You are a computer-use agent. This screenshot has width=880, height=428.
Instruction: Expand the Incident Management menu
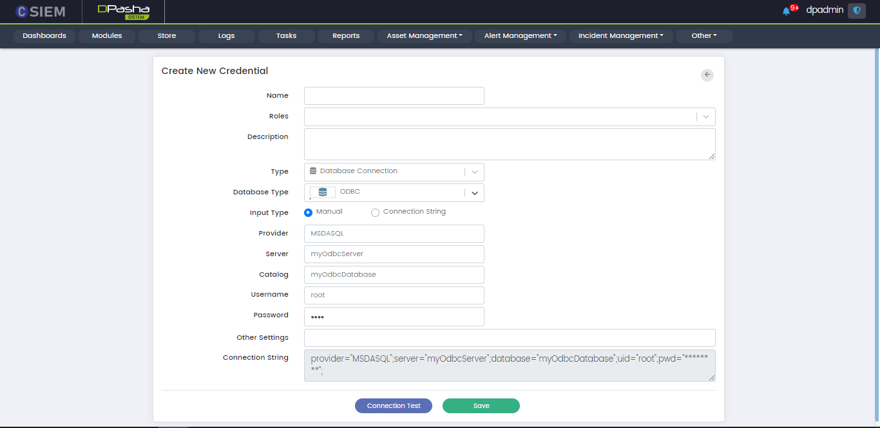point(620,36)
